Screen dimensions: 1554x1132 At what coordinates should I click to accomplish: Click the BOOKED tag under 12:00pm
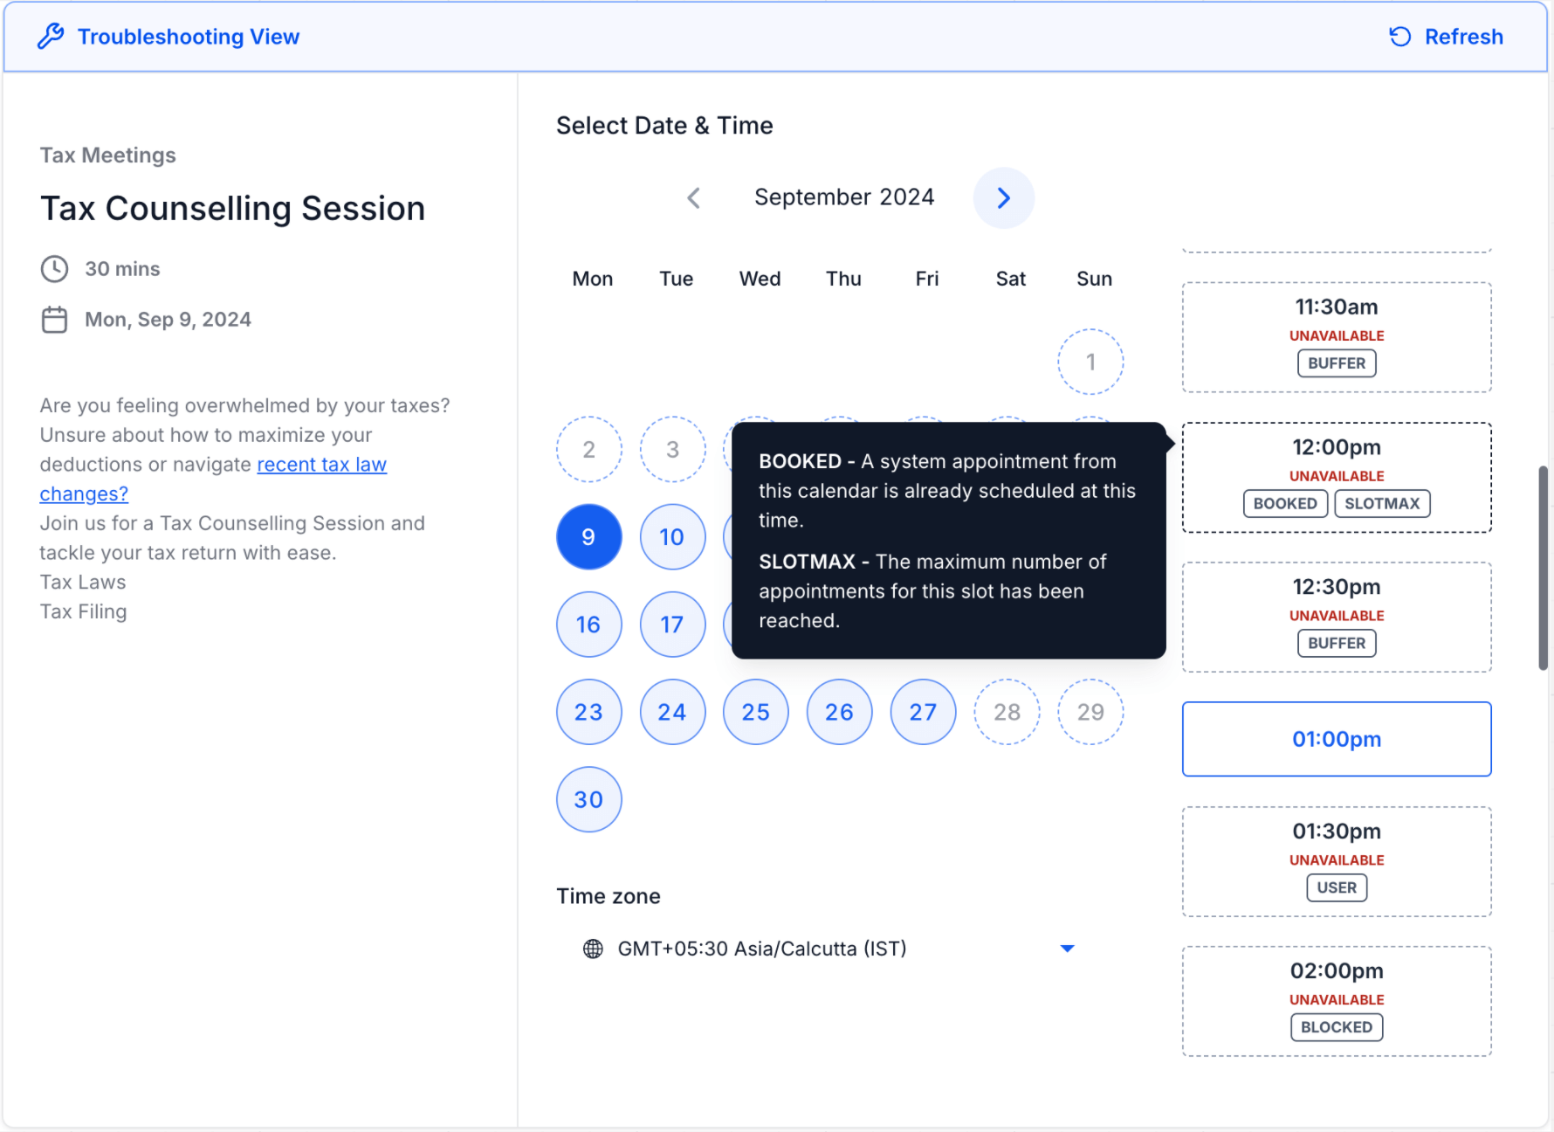click(1285, 504)
